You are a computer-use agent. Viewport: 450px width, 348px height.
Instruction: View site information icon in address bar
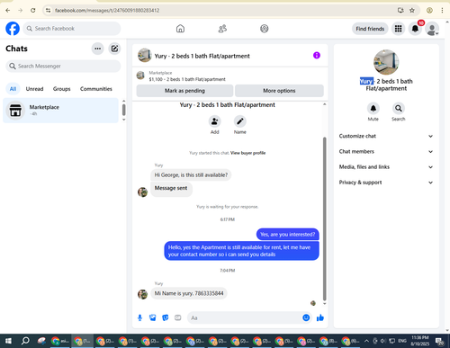tap(48, 10)
